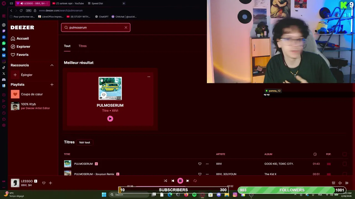
Task: Pause the current LESSGO track
Action: coord(180,181)
